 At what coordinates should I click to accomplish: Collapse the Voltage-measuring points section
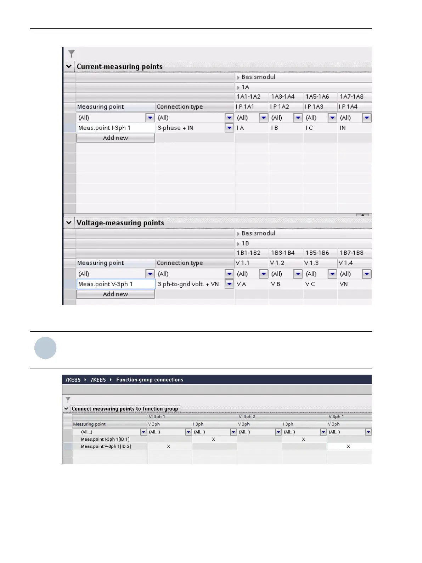click(69, 222)
